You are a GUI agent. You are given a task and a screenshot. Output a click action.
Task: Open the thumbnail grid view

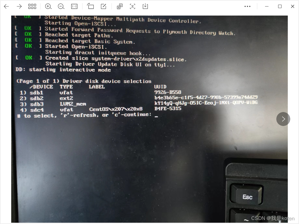32,7
